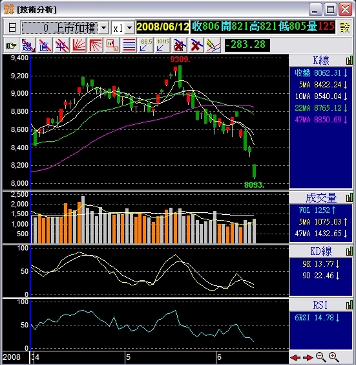Screen dimensions: 356x365
Task: Click the volume 47MA 1432.65 row
Action: pos(321,234)
